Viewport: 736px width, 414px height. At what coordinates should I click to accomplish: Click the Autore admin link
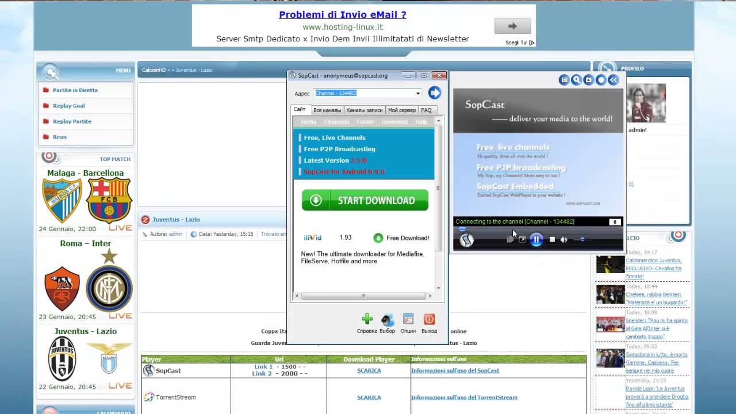point(175,234)
